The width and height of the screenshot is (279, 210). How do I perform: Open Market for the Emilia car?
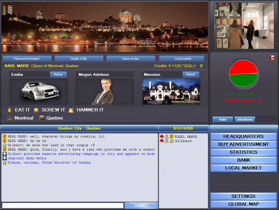pos(58,75)
